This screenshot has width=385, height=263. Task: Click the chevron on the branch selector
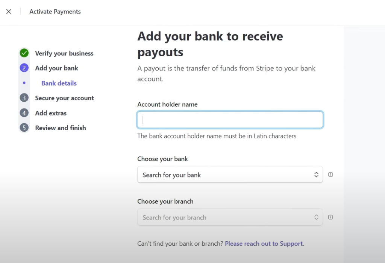click(316, 217)
